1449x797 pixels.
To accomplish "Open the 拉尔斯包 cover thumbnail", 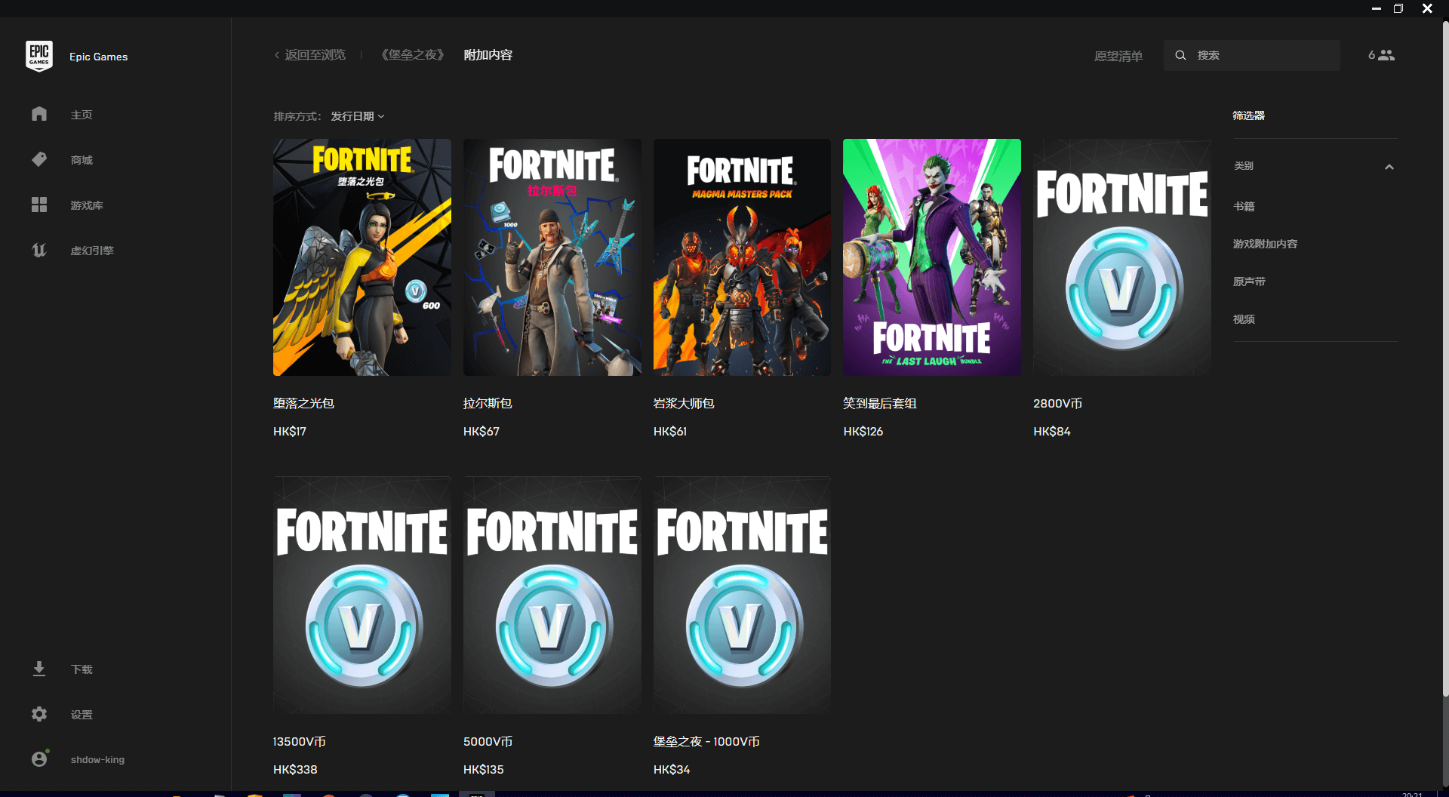I will pos(552,257).
